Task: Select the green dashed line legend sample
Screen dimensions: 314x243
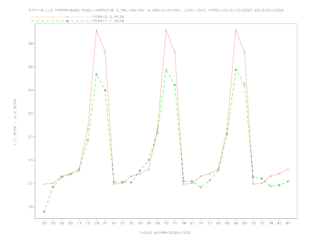Action: coord(61,21)
